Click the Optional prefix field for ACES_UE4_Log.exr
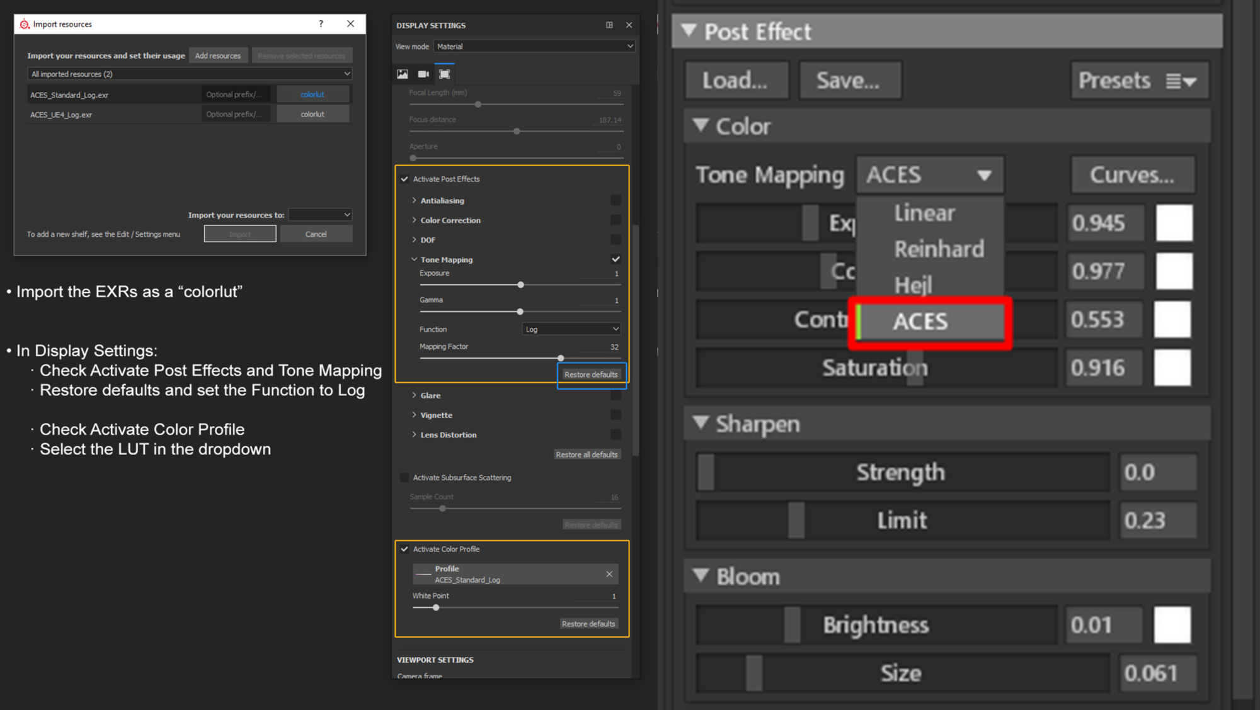Screen dimensions: 1260x710 point(235,115)
